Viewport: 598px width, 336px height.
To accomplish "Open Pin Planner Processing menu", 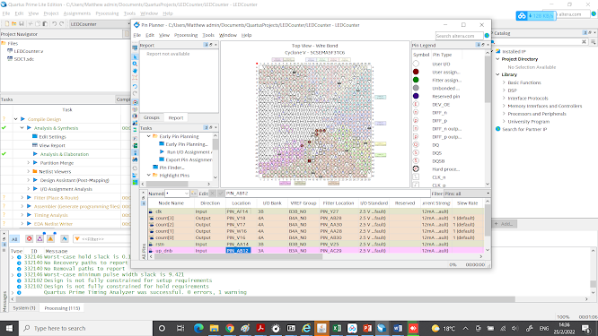I will [186, 35].
